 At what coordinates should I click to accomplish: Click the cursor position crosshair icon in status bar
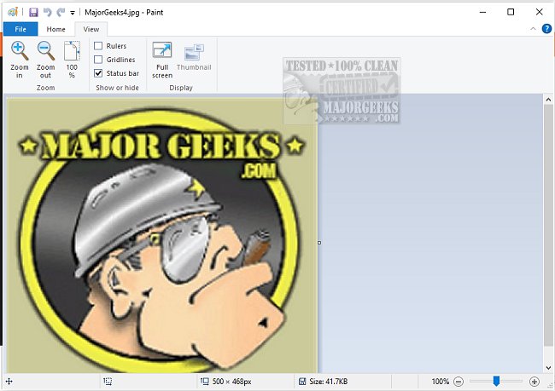coord(9,382)
